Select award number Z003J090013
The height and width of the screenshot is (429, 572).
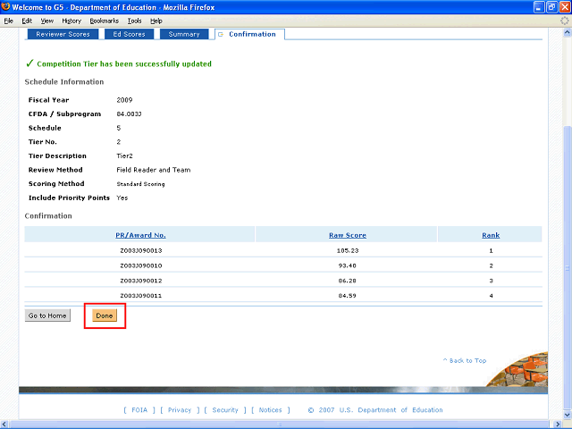pyautogui.click(x=141, y=250)
